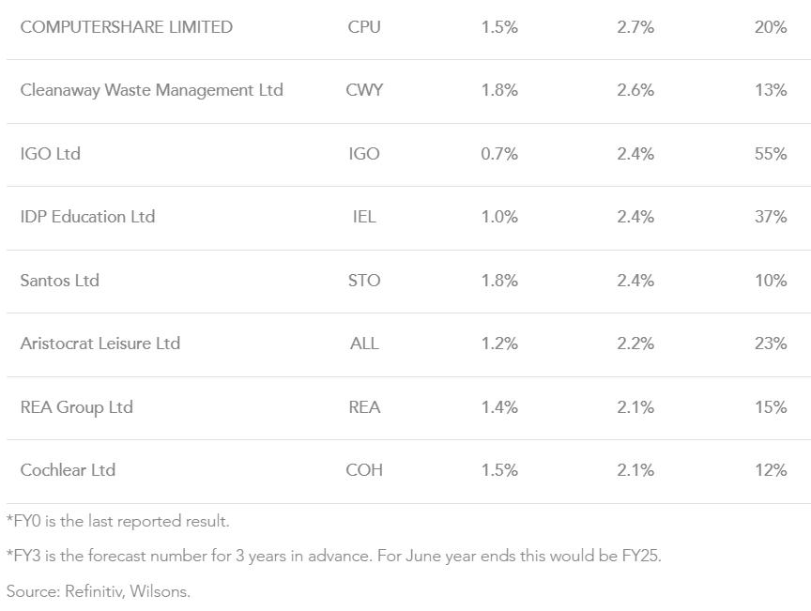Click the 37% value for IDP Education

click(770, 217)
